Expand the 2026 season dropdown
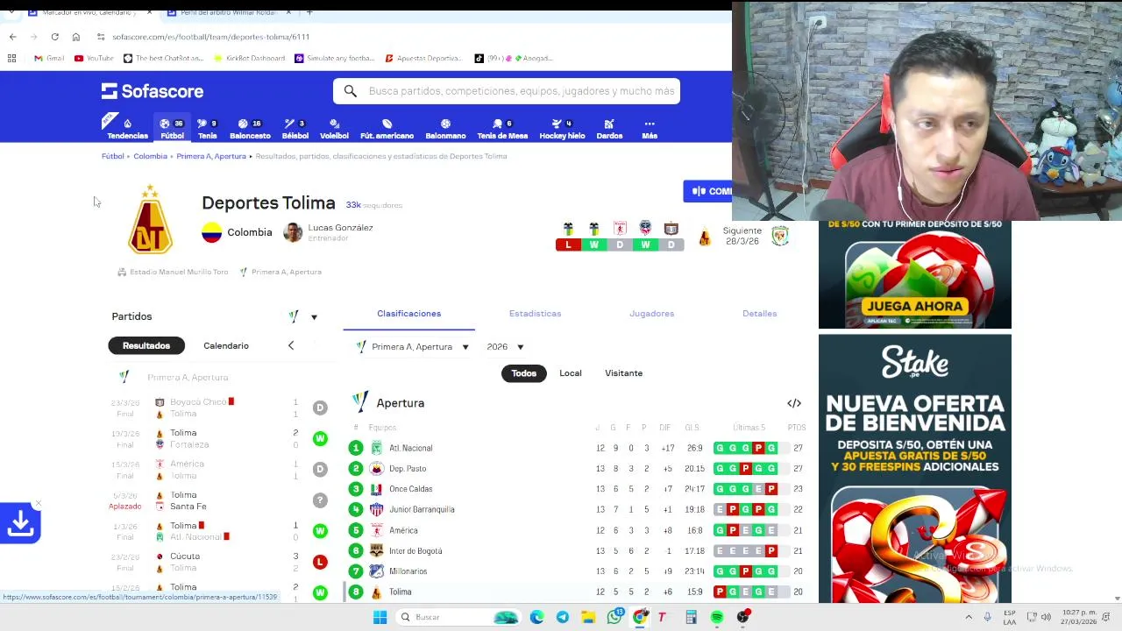1122x631 pixels. [506, 347]
